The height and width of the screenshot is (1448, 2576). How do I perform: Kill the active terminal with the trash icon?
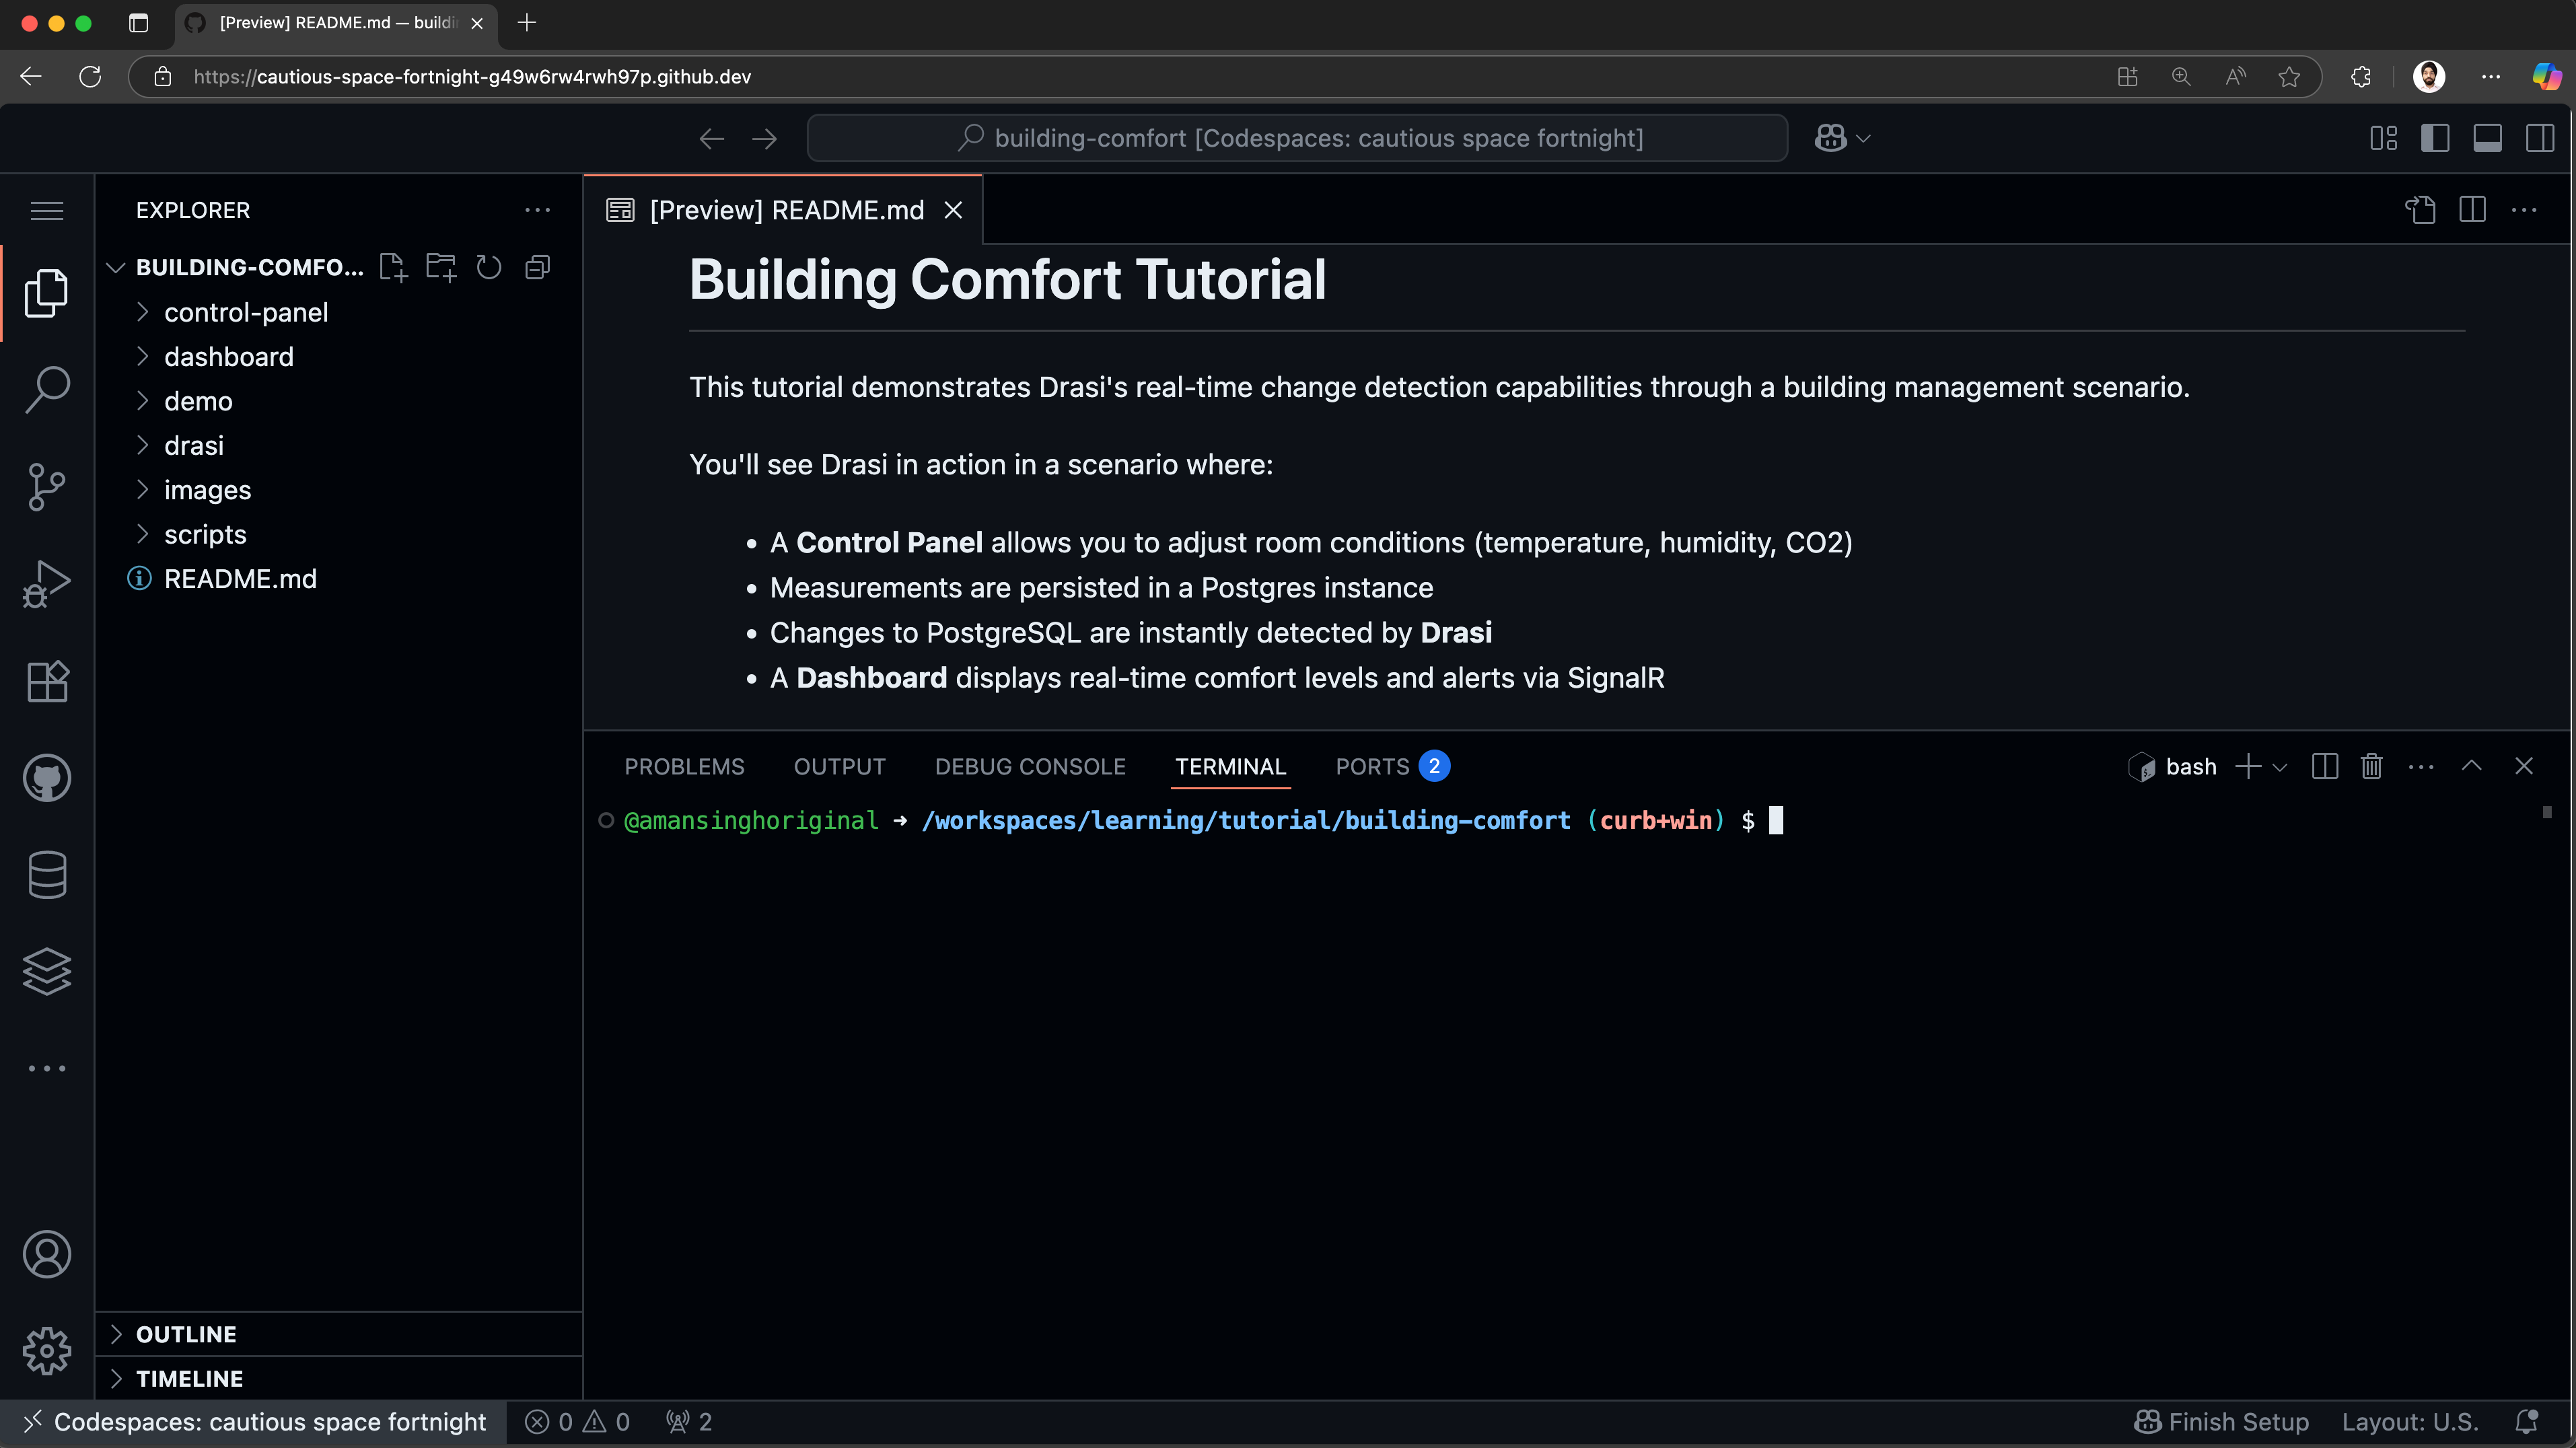pos(2372,766)
